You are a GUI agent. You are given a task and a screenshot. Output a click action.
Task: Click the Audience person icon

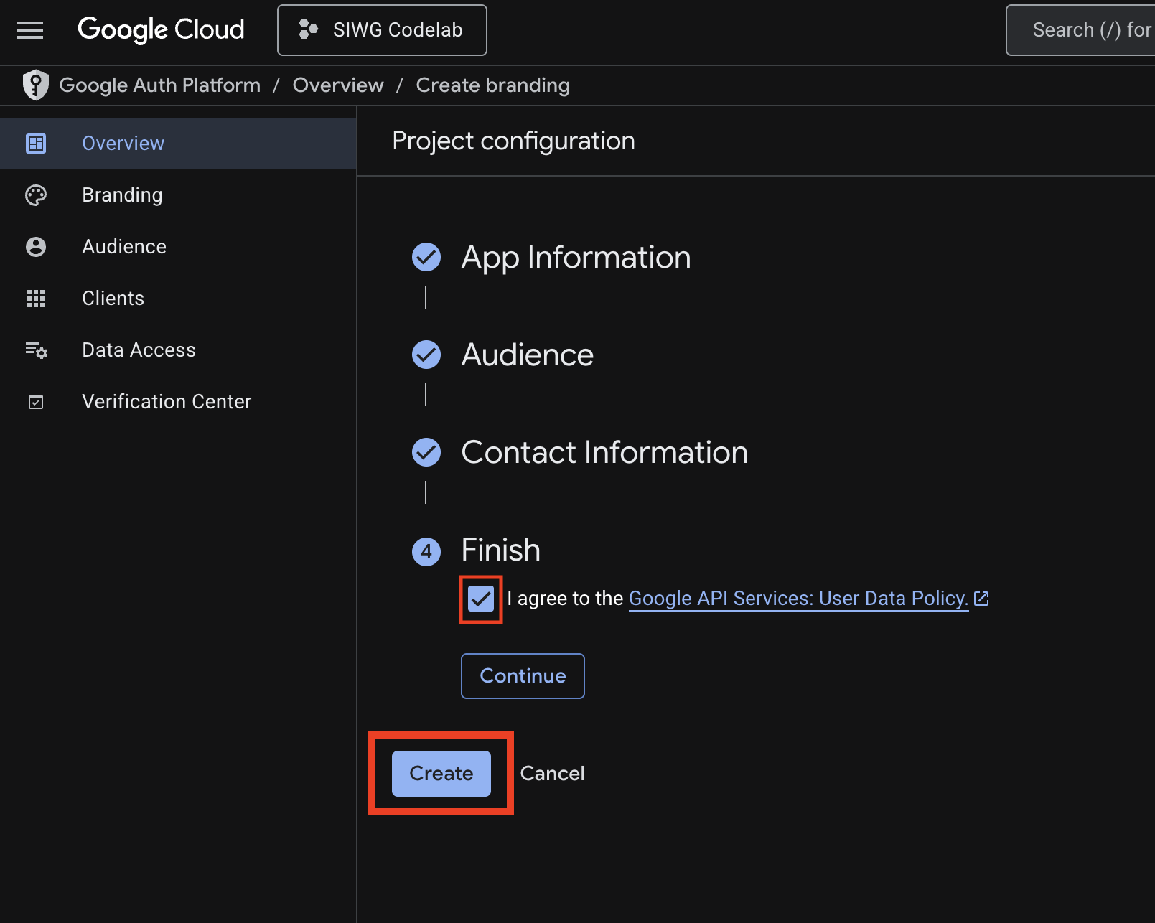coord(36,247)
